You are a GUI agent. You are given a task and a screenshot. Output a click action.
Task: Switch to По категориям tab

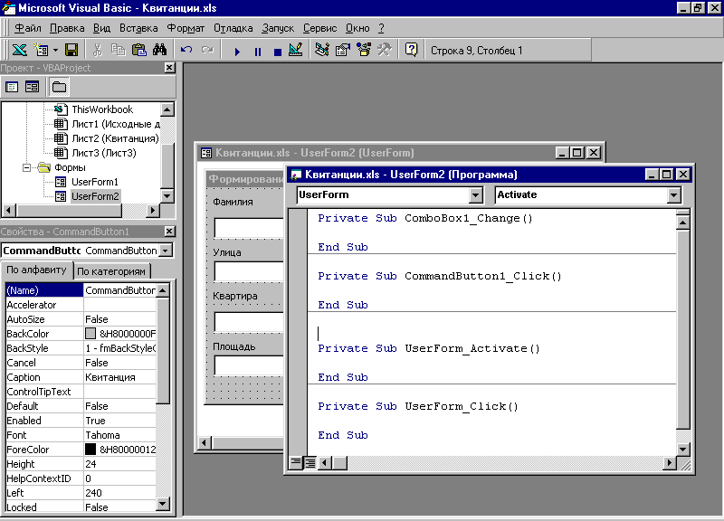tap(111, 271)
